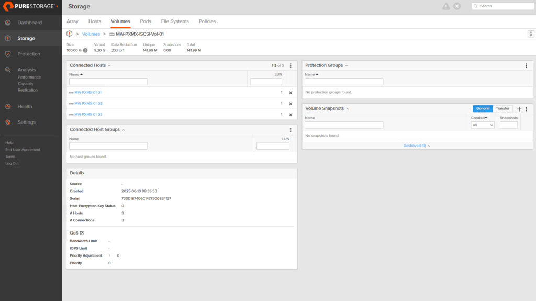Focus the Protection Groups name filter field
The image size is (536, 301).
point(344,82)
